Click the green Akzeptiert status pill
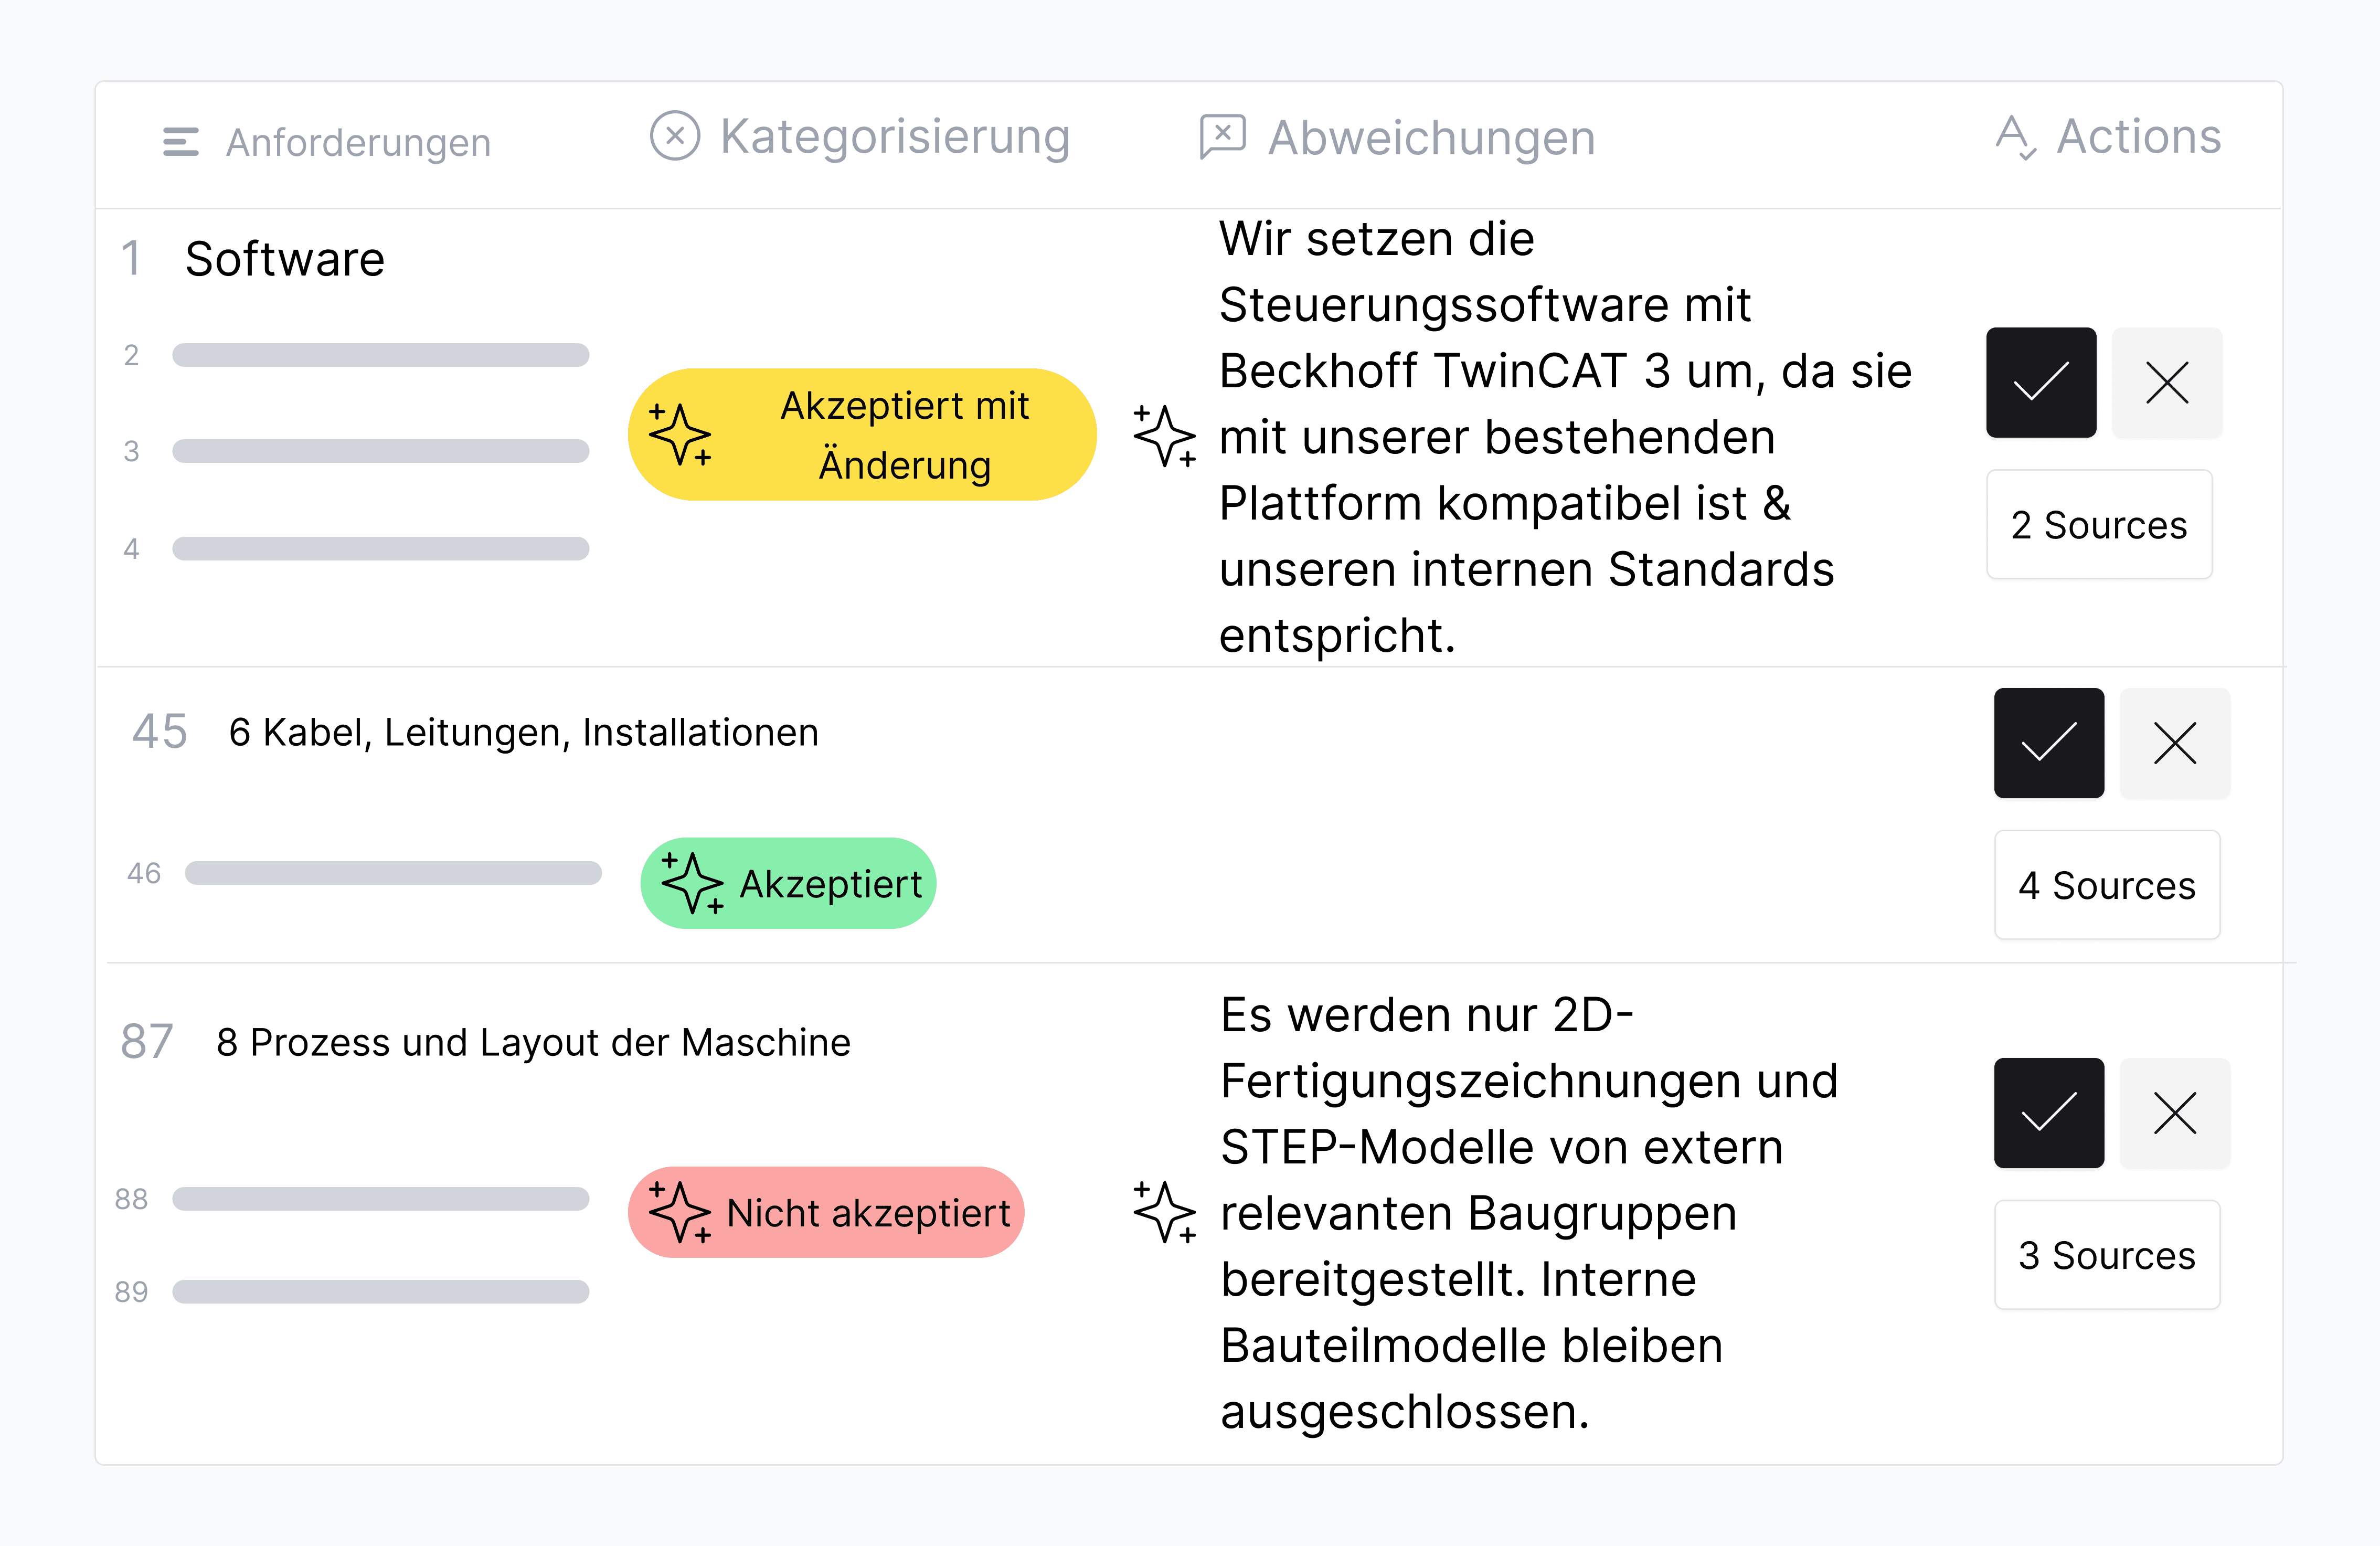2380x1546 pixels. click(788, 883)
